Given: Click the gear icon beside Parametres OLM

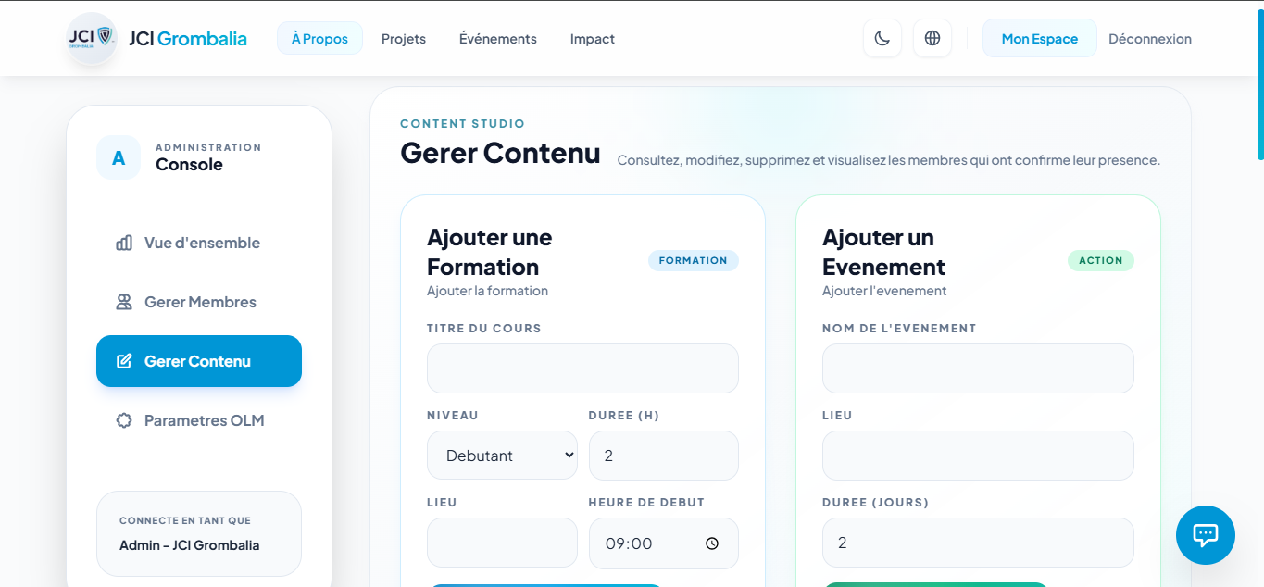Looking at the screenshot, I should coord(124,420).
